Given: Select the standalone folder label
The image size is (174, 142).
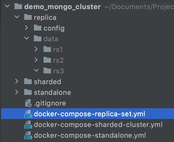Looking at the screenshot, I should 52,92.
